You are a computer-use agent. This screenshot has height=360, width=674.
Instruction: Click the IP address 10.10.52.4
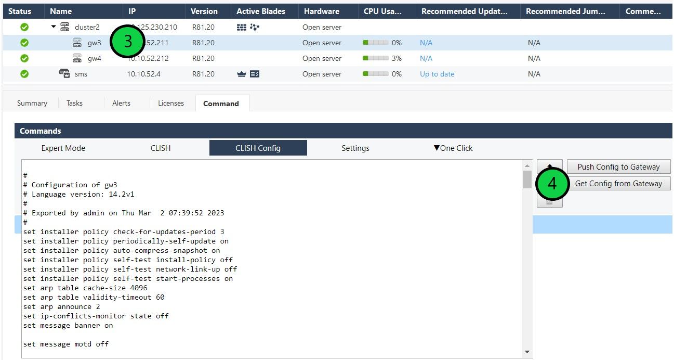[x=144, y=74]
